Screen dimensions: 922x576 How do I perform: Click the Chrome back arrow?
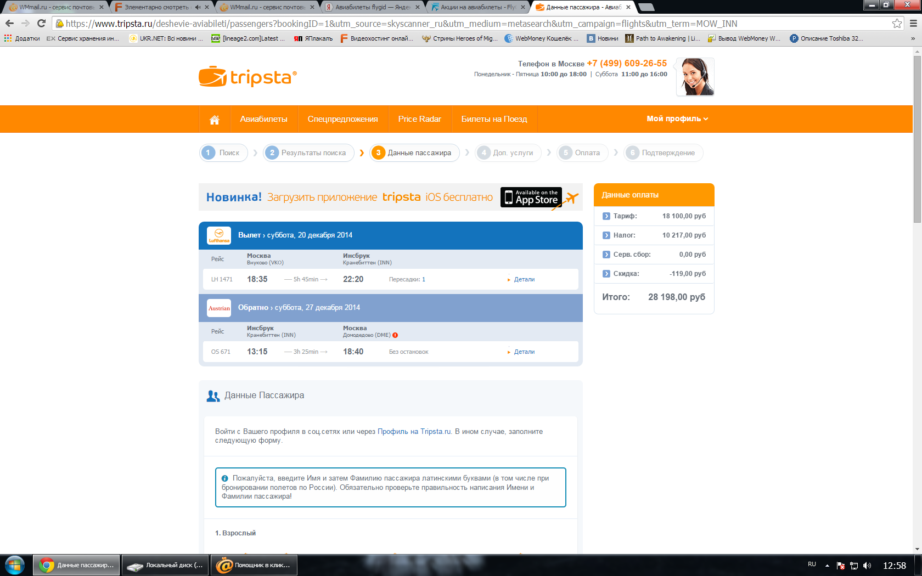[x=9, y=24]
